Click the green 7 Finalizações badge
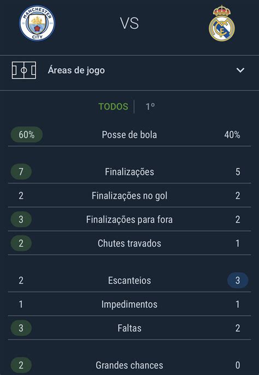Viewport: 259px width, 375px height. coord(21,171)
